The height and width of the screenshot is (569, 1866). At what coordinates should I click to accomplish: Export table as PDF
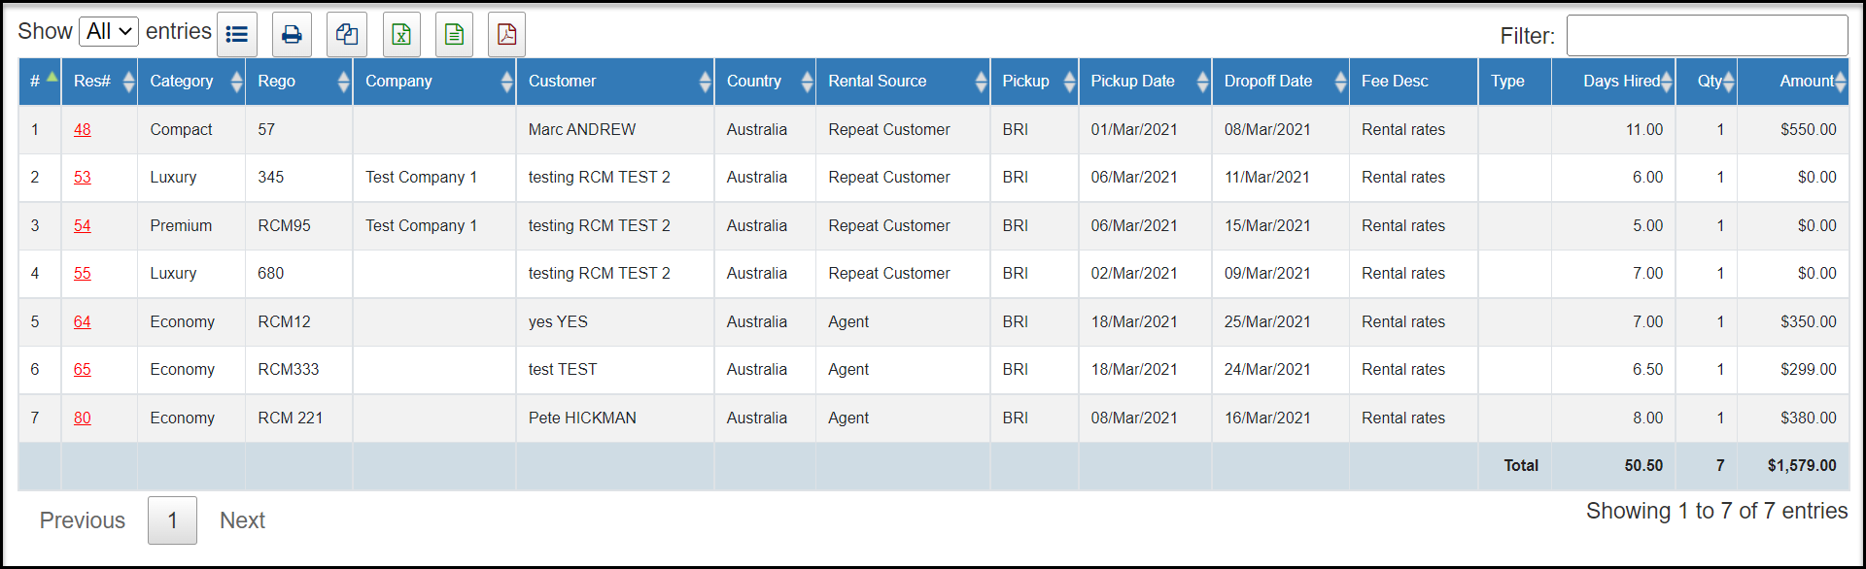coord(506,35)
